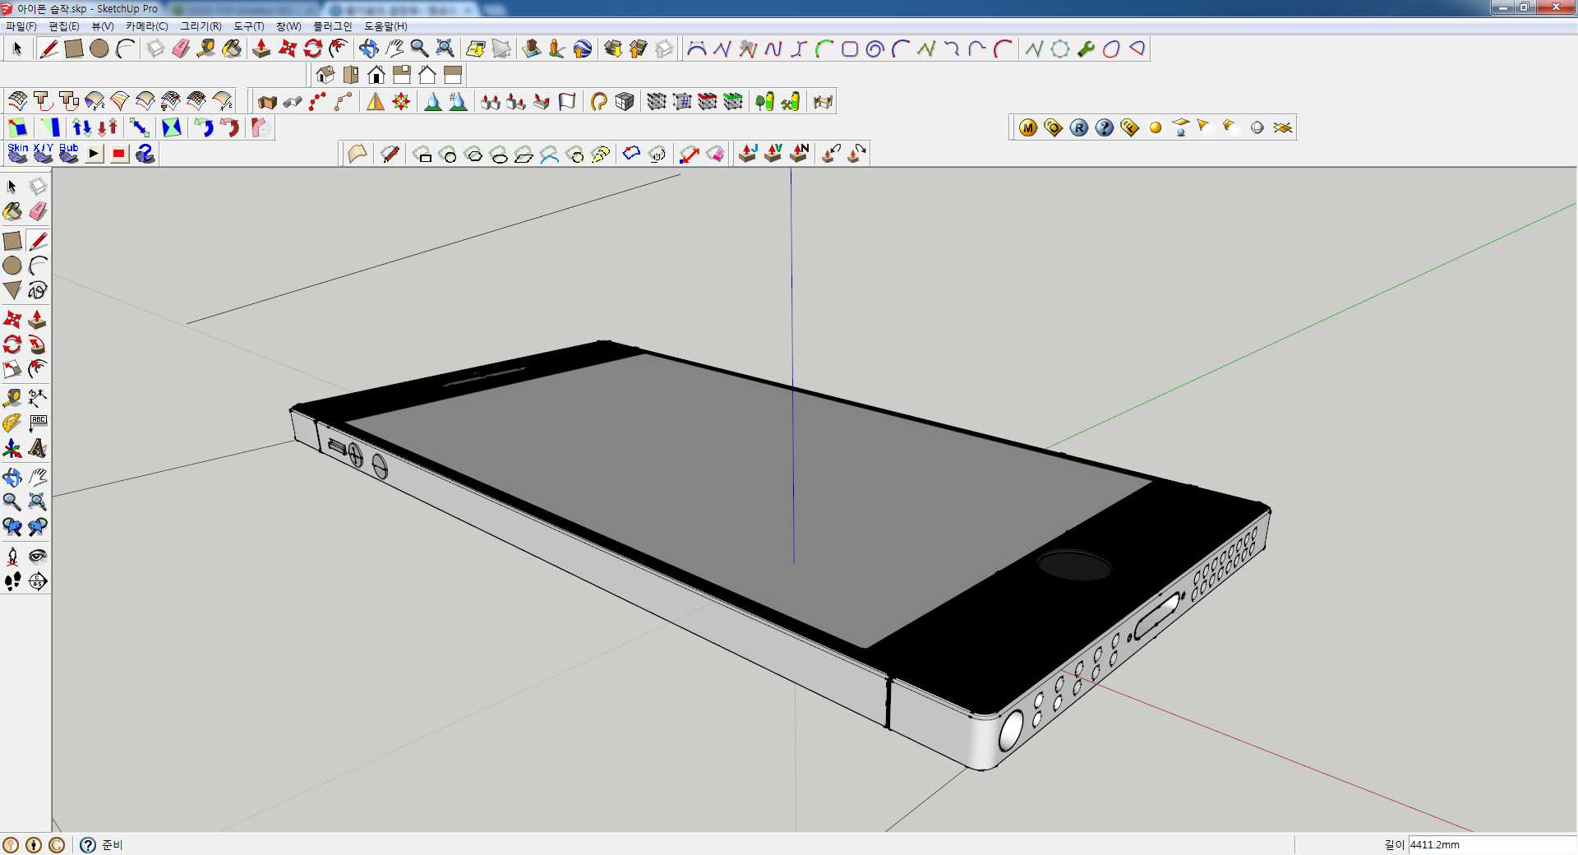
Task: Activate the Walk footprints tool
Action: (x=12, y=581)
